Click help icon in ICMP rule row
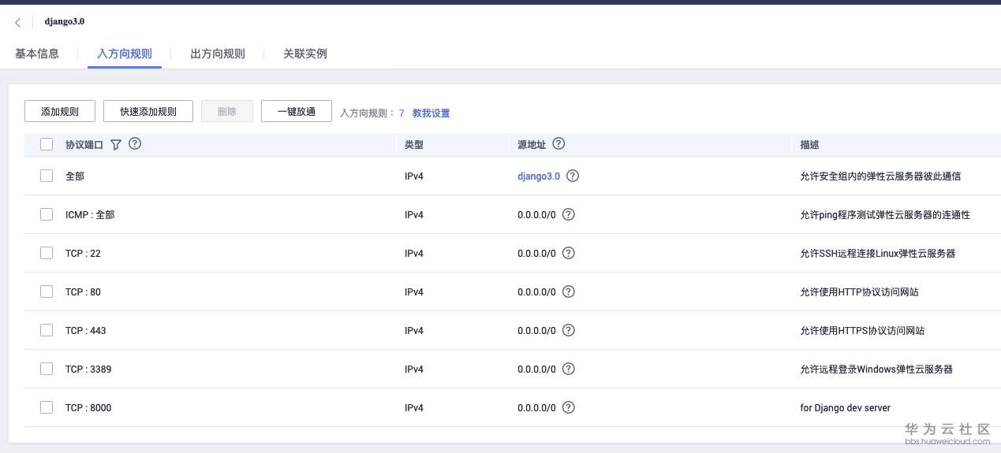Viewport: 1001px width, 453px height. click(x=569, y=214)
